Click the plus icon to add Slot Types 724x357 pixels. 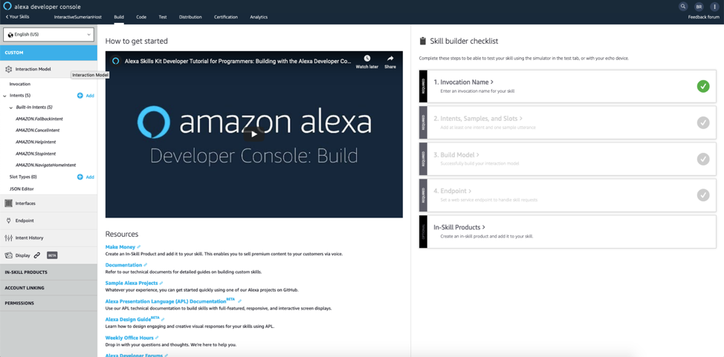click(80, 177)
